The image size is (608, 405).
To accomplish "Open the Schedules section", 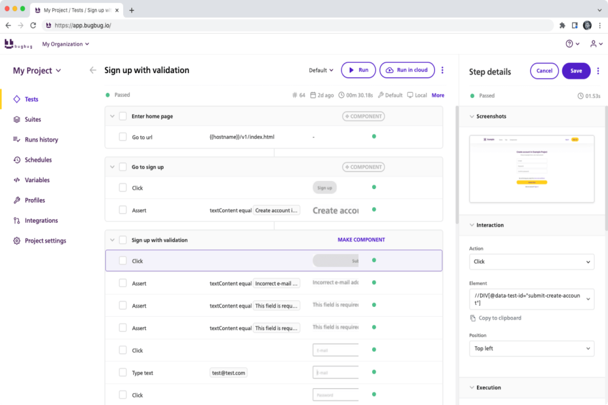I will [38, 160].
